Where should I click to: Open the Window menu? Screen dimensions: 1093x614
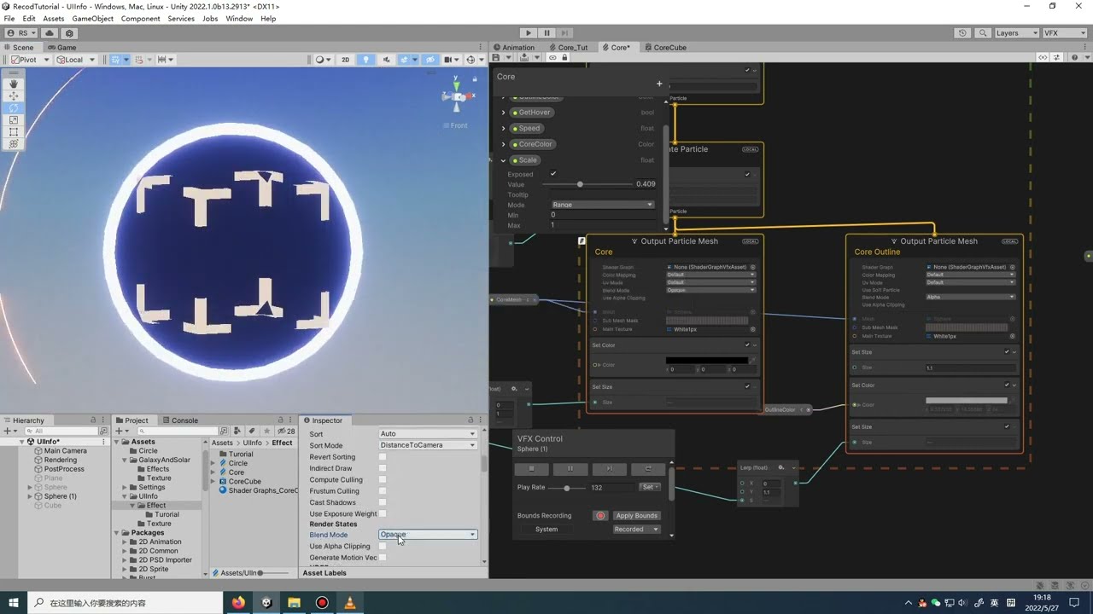tap(239, 18)
